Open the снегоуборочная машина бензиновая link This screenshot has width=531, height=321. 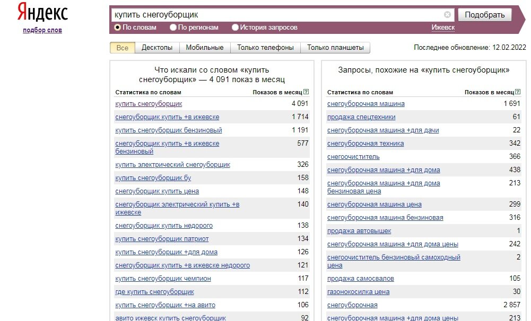pos(385,218)
